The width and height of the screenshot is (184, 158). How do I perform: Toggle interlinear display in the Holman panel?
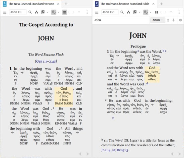click(146, 12)
